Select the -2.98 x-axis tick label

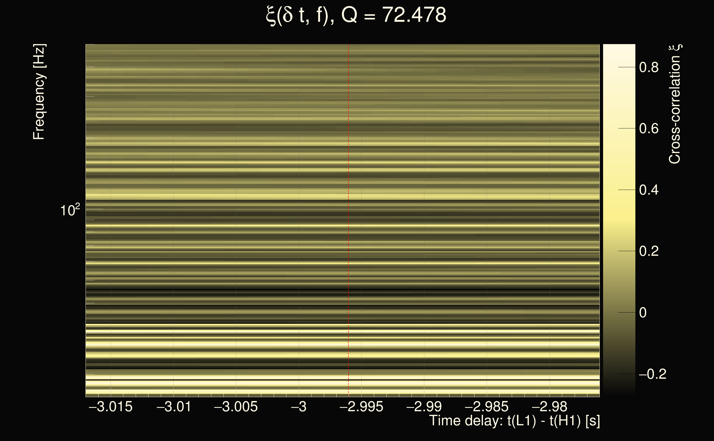[549, 407]
